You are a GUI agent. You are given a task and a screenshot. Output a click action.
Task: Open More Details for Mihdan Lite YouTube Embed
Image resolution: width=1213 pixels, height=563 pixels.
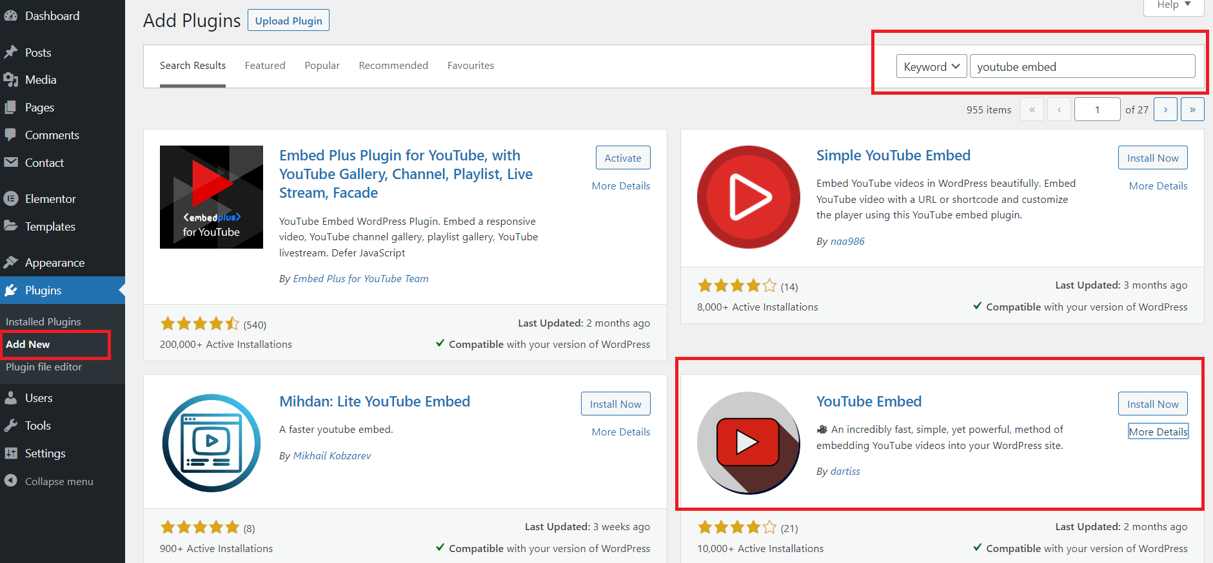coord(621,432)
